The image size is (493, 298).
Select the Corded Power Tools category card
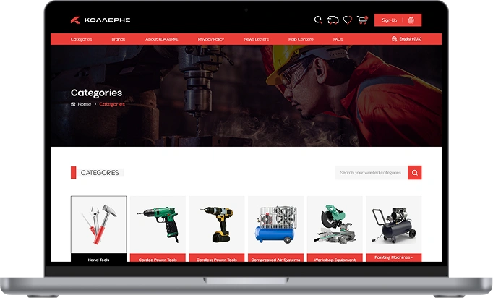tap(158, 228)
